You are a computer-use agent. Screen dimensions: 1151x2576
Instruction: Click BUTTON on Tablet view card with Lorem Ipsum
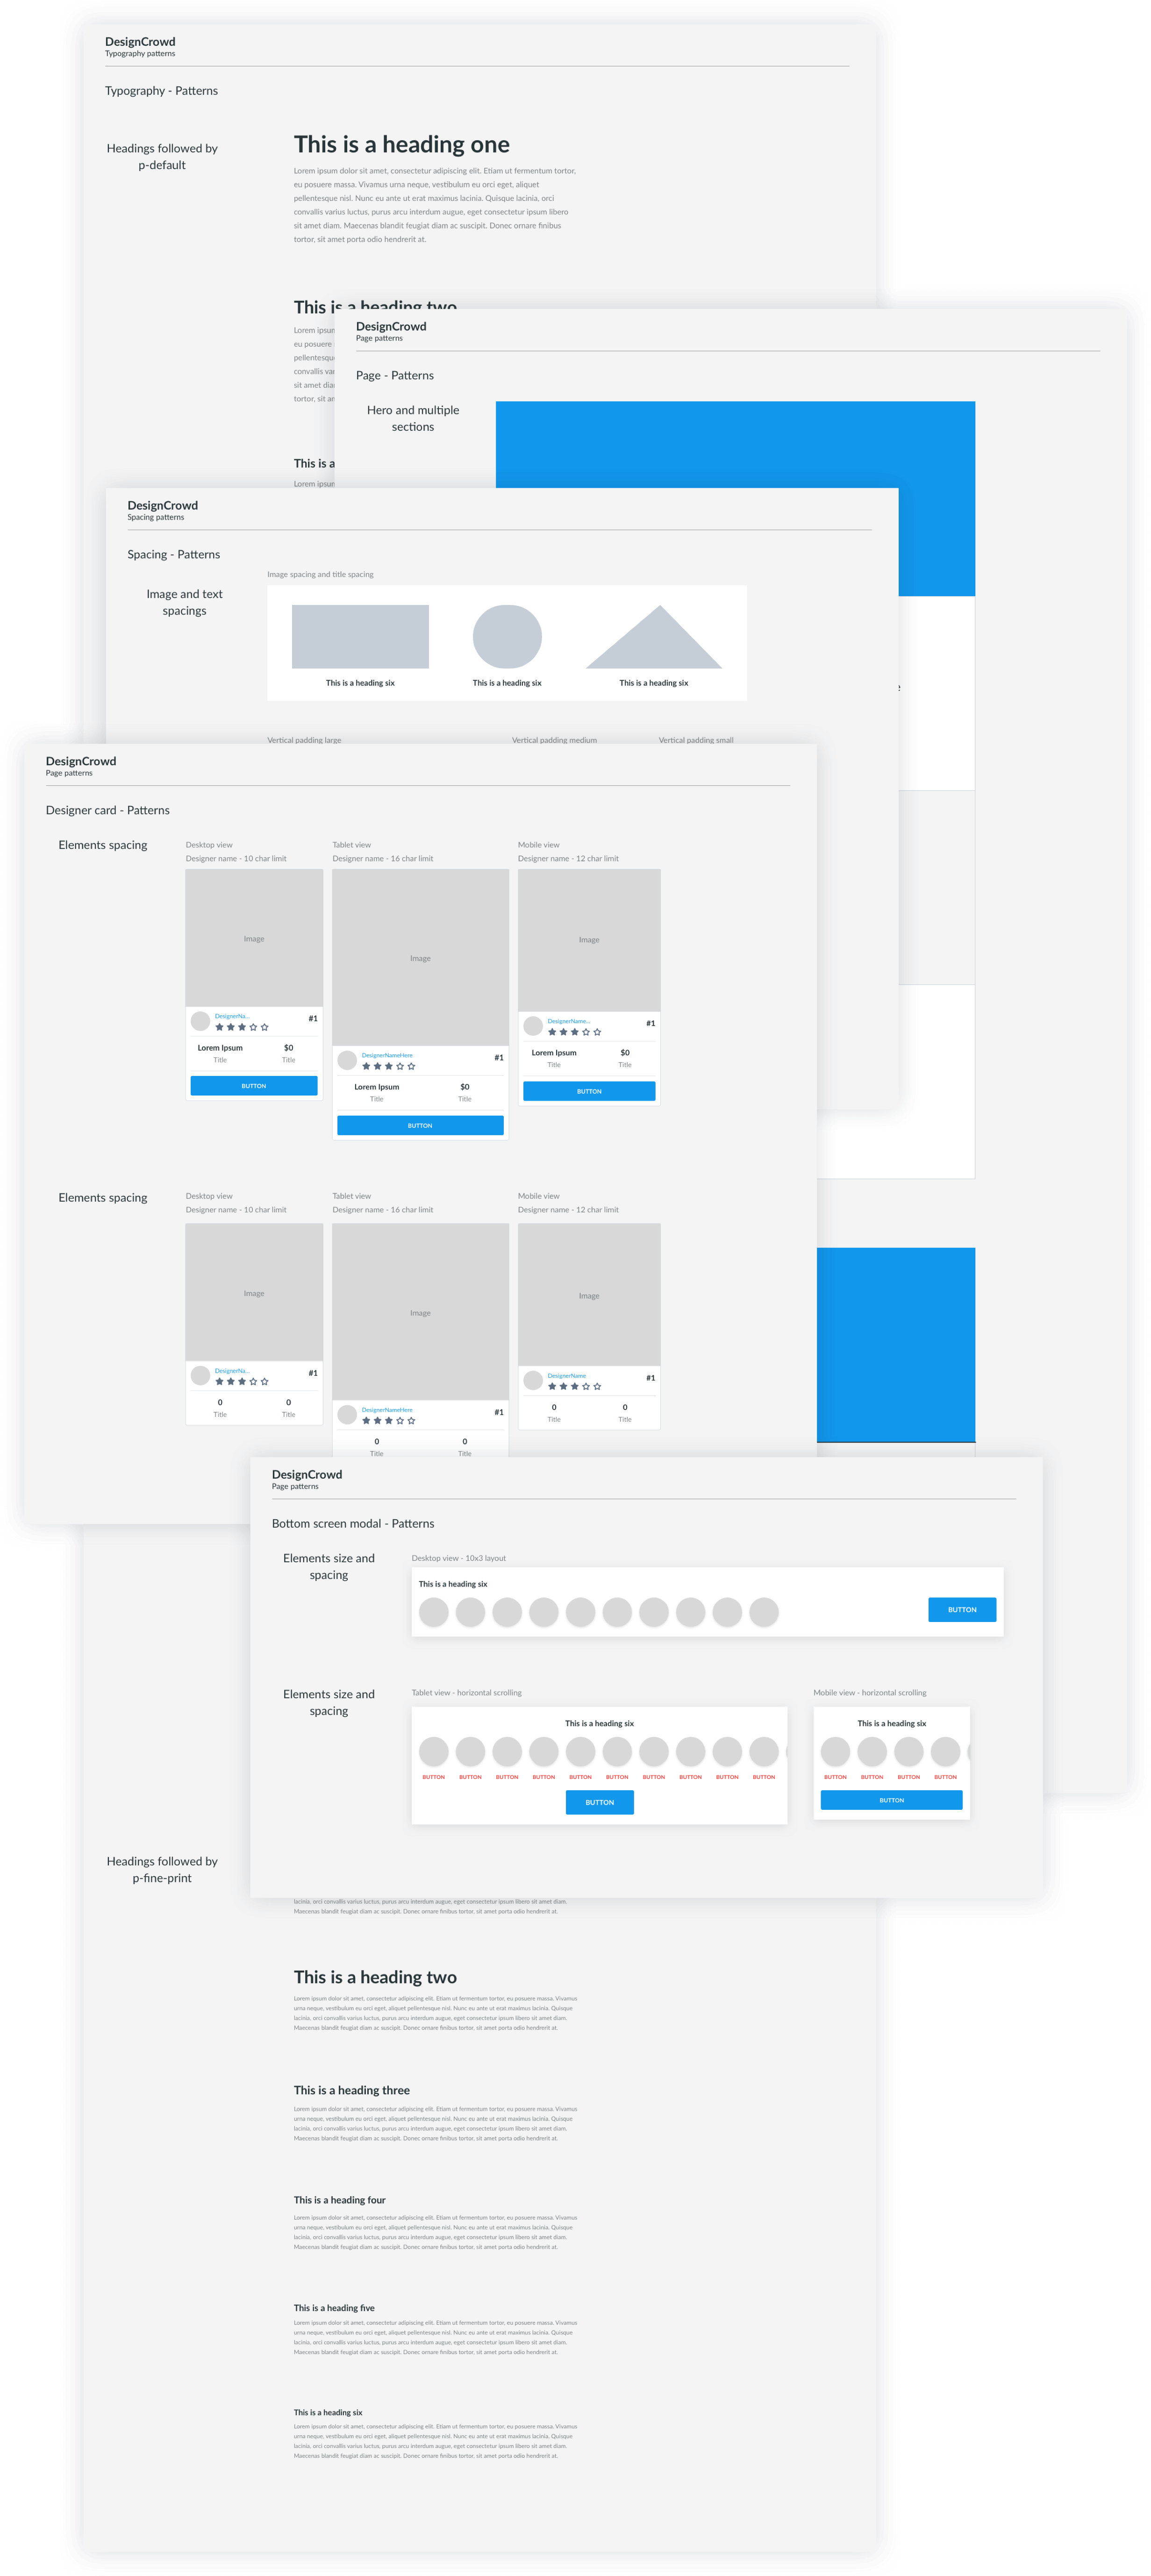click(420, 1125)
